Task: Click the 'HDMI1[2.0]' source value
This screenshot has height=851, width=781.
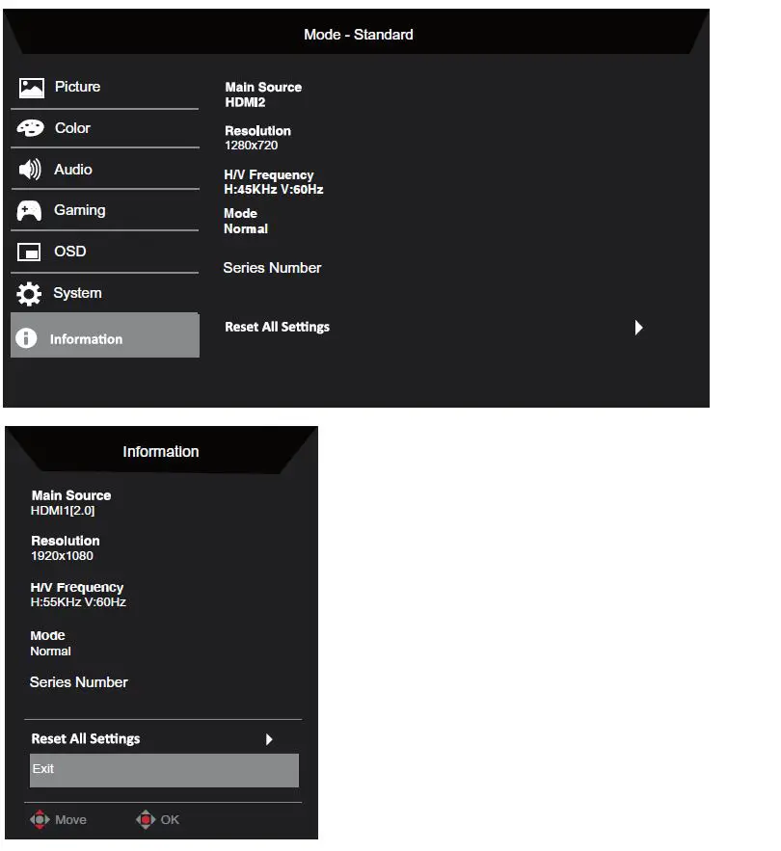Action: (x=63, y=511)
